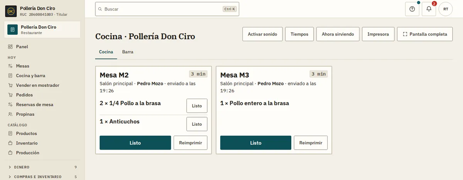Click the Ctrl K shortcut badge
The image size is (463, 180).
point(230,9)
